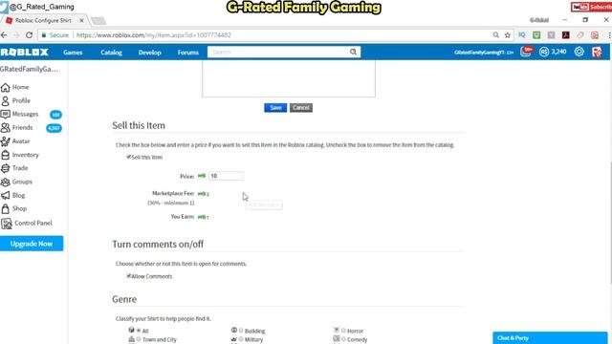The height and width of the screenshot is (344, 612).
Task: Select the Comedy genre radio button
Action: click(343, 339)
